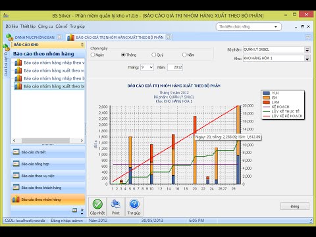Click the Print printer icon
The height and width of the screenshot is (237, 316).
click(115, 204)
